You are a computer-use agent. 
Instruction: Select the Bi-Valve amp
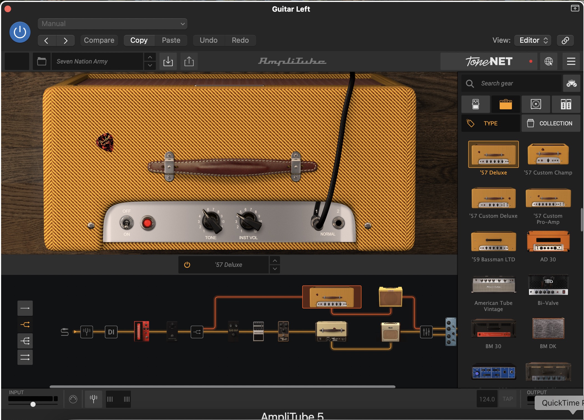(x=548, y=285)
